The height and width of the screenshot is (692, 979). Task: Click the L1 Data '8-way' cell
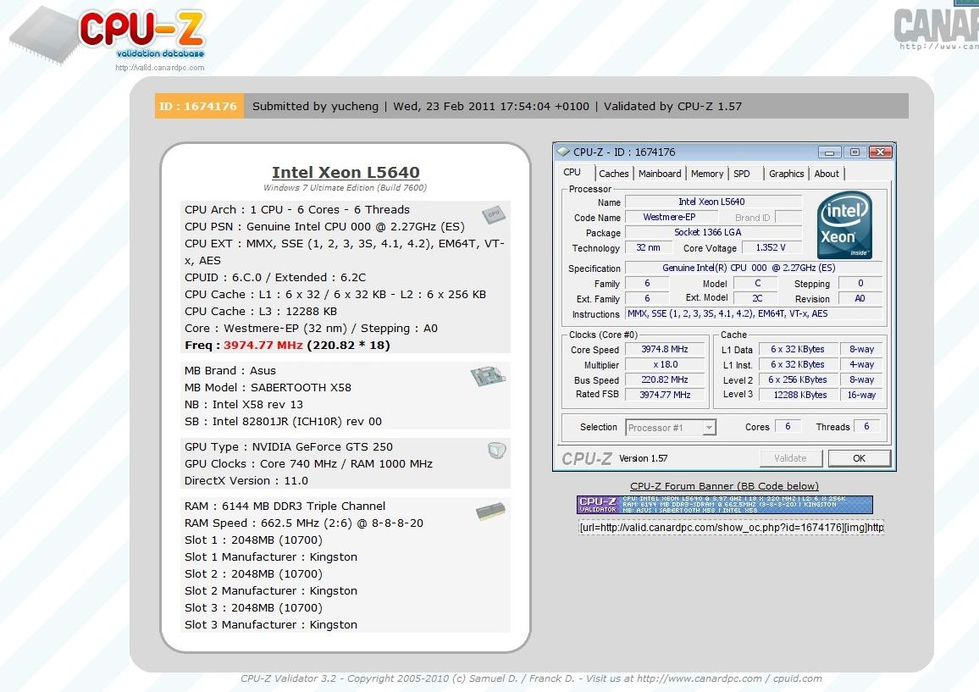point(861,350)
